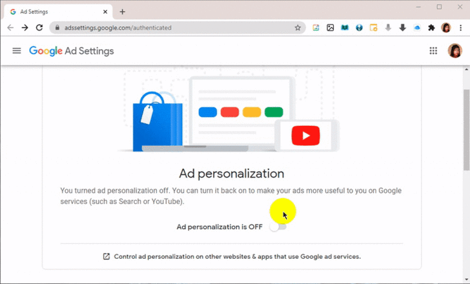Click the Ad personalization heading
Viewport: 470px width, 284px height.
tap(231, 174)
